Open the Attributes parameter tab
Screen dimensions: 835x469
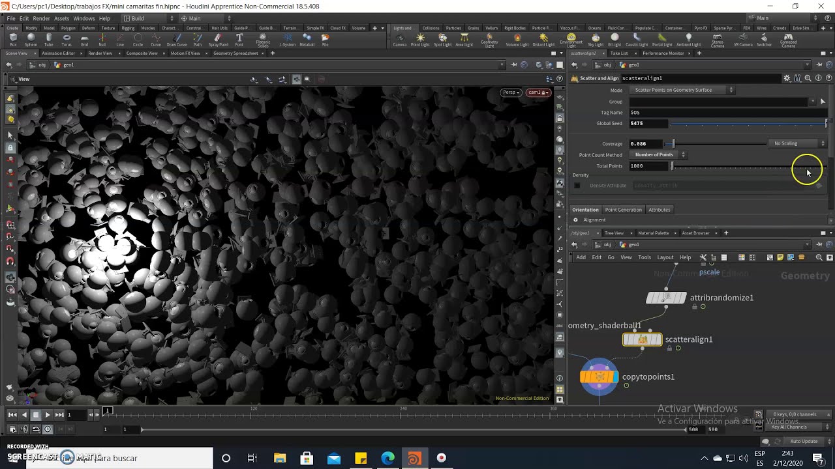[x=659, y=210]
